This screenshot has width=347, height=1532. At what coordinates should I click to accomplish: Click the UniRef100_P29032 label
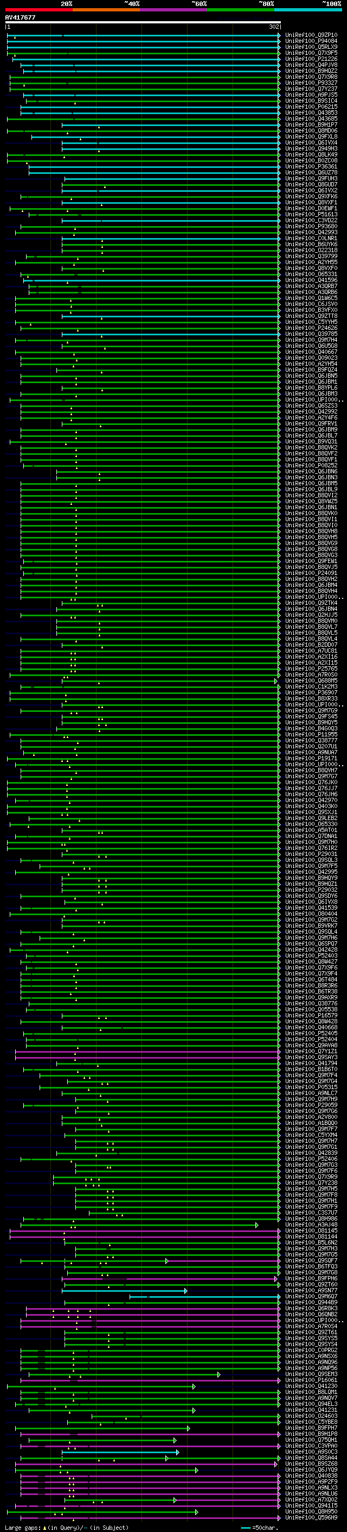(311, 890)
